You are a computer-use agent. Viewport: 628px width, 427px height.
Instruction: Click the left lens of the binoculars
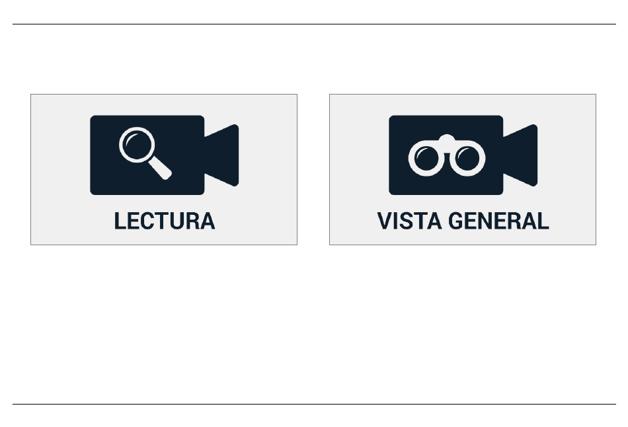tap(426, 158)
